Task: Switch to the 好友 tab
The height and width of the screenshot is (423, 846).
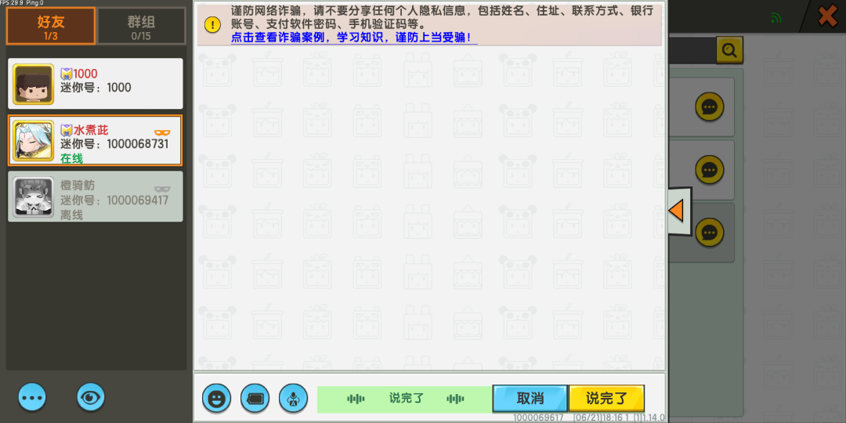Action: 51,26
